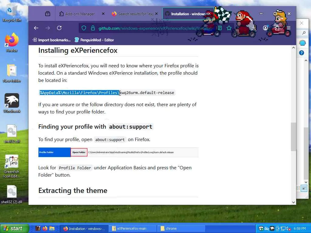Toggle reader view for this page

click(x=220, y=28)
